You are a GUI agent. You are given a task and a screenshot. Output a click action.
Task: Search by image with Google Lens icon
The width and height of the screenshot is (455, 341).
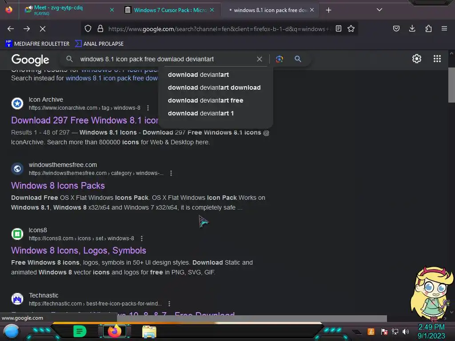point(279,59)
